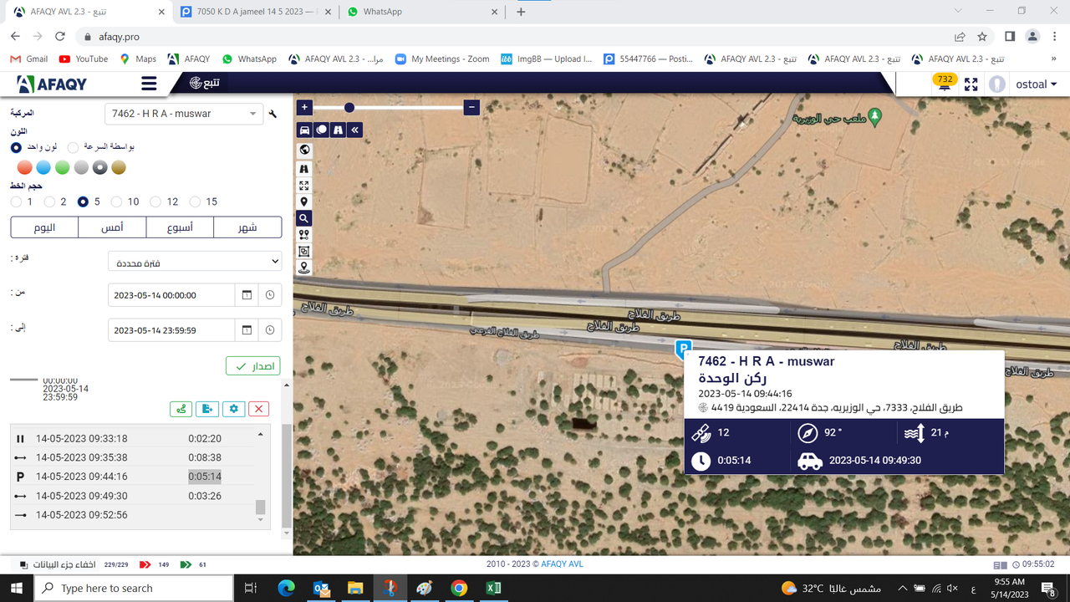Select the two-pin route distance tool

click(304, 235)
